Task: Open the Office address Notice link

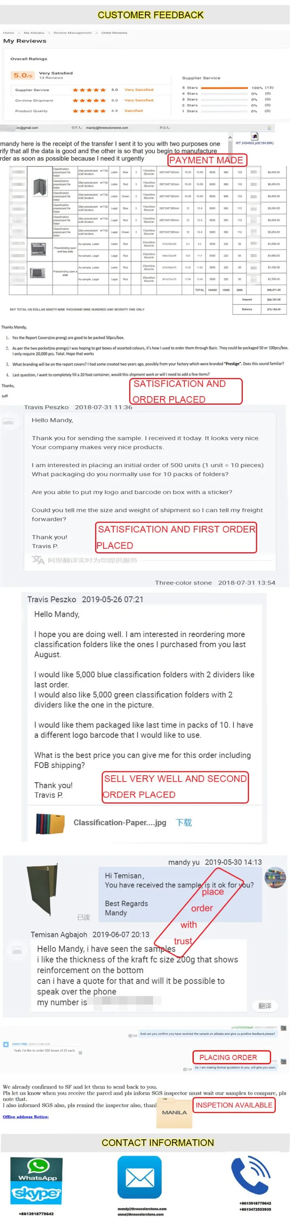Action: (26, 1117)
